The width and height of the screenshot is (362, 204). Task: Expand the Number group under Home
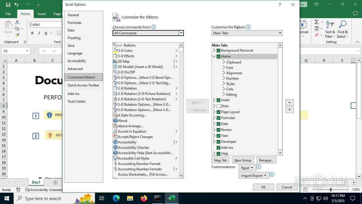pyautogui.click(x=224, y=78)
